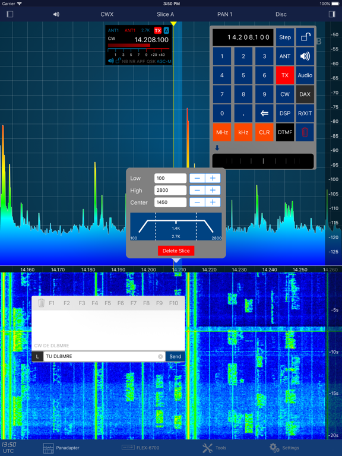Increase the Center filter value
The height and width of the screenshot is (456, 342).
[213, 202]
